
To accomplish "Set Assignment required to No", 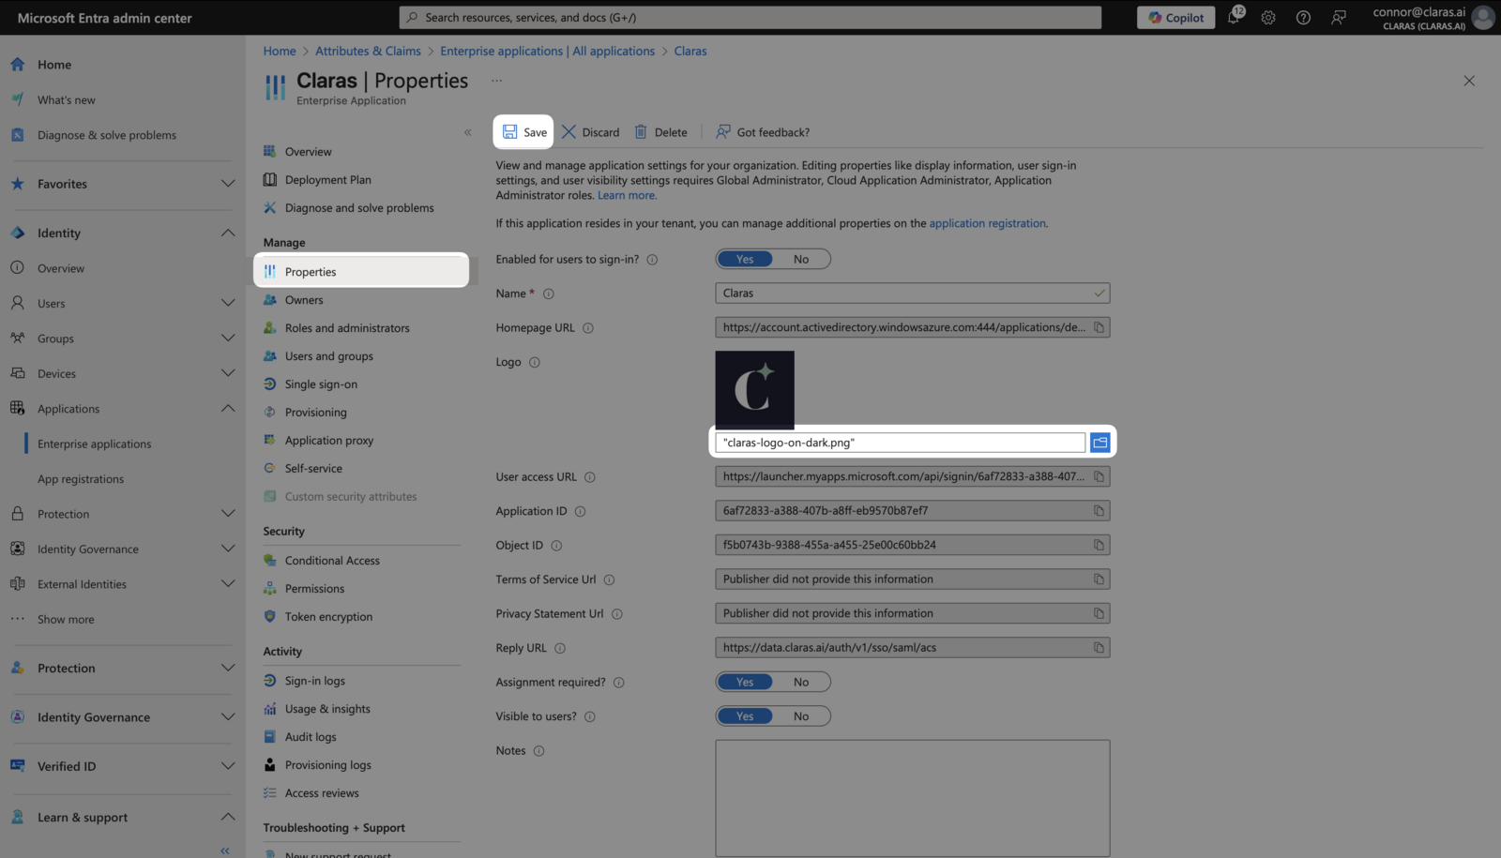I will tap(801, 682).
